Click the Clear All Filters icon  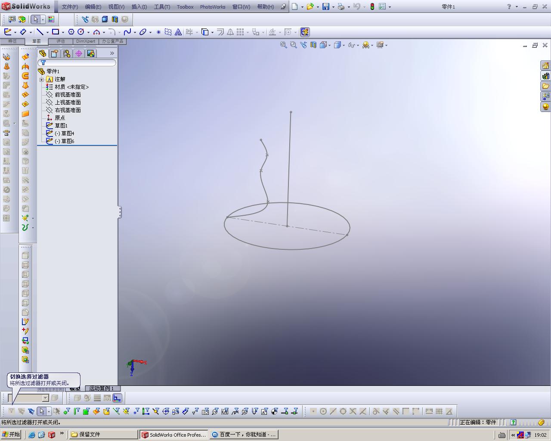[22, 411]
